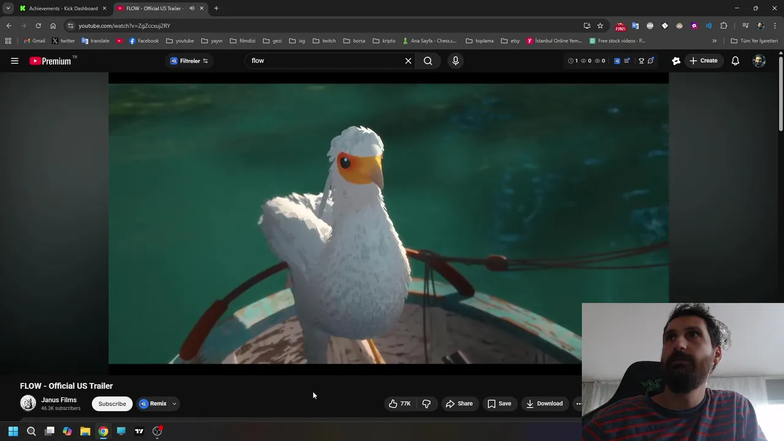
Task: Open Filtreler filter options
Action: coord(189,61)
